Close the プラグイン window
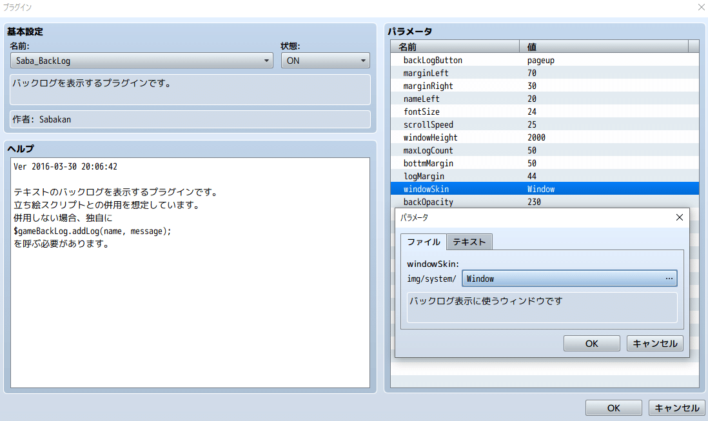Viewport: 708px width, 421px height. pos(701,7)
